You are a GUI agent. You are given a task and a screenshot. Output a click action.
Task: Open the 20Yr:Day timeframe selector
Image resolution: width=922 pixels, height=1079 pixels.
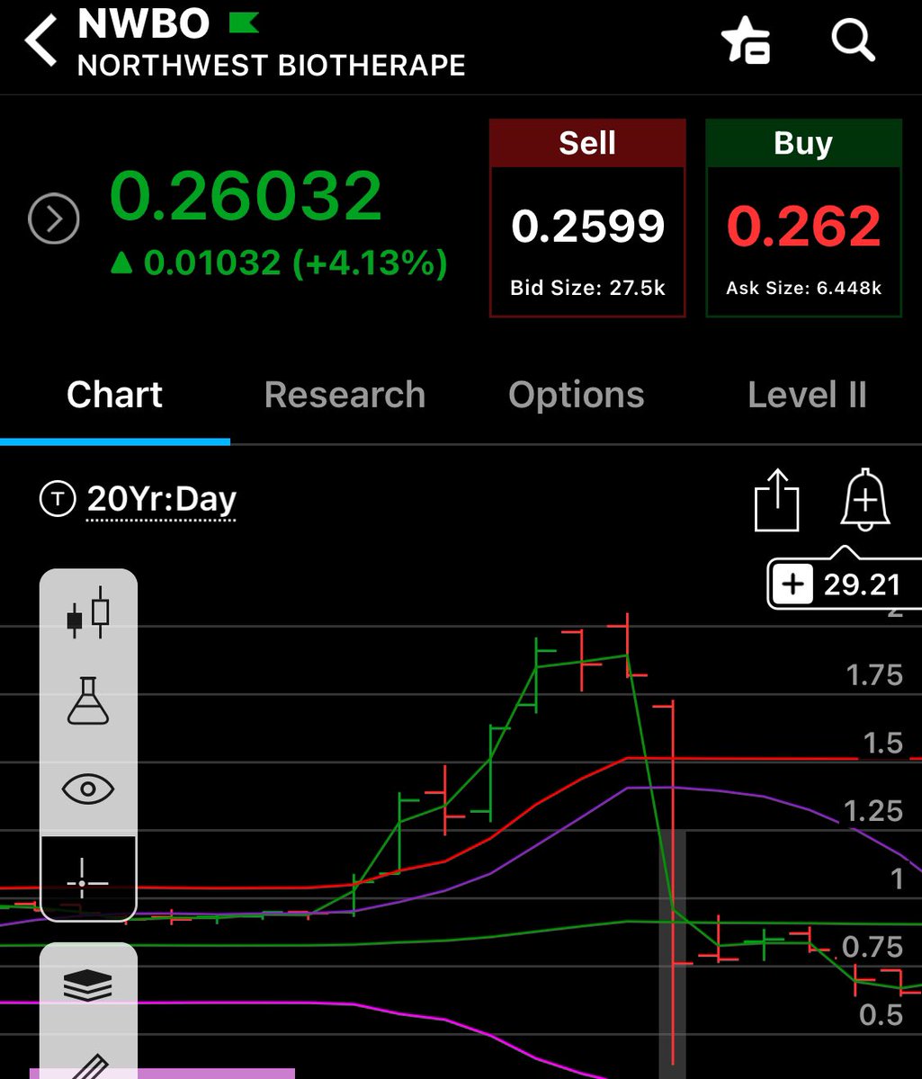click(x=162, y=499)
